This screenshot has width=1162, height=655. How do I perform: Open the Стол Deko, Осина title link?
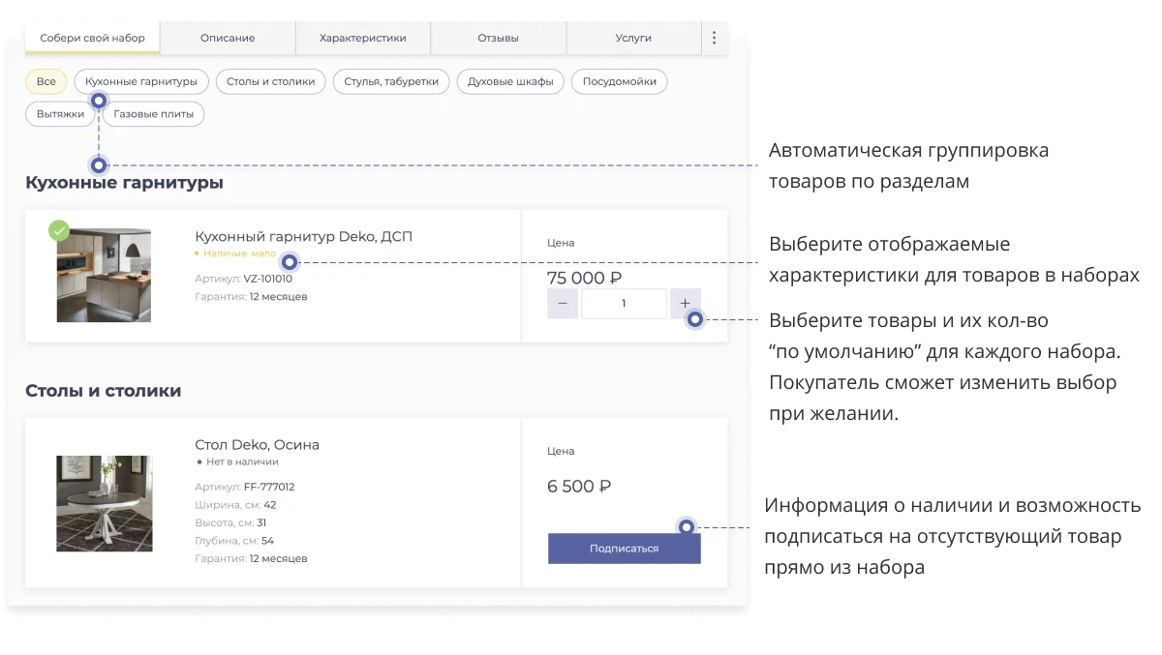pyautogui.click(x=257, y=445)
